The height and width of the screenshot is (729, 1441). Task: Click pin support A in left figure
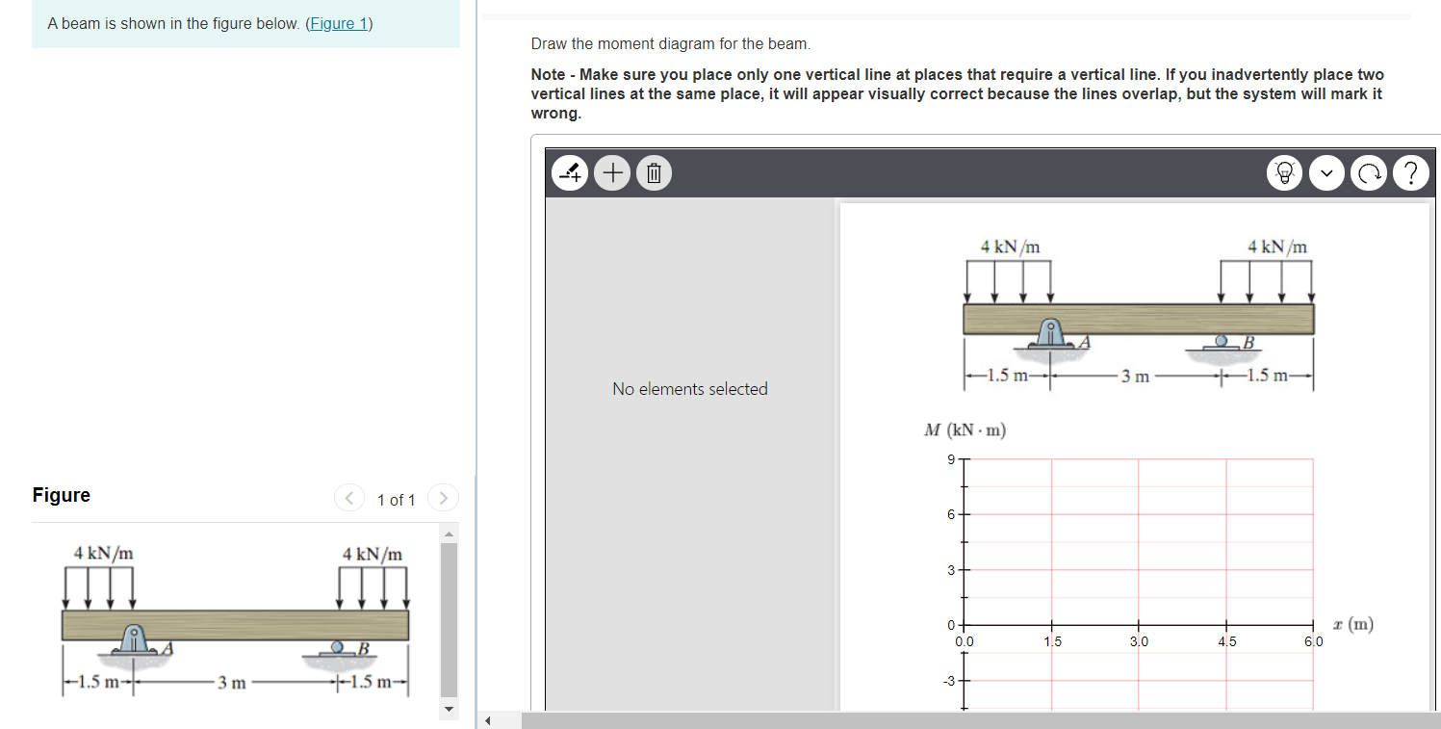[x=133, y=638]
